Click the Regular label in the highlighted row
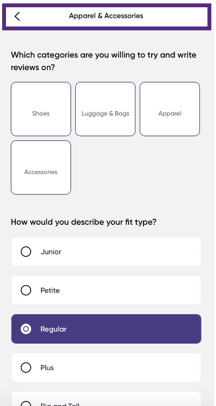216x406 pixels. click(x=53, y=330)
